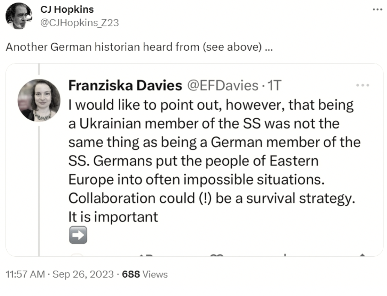Click the right arrow emoji icon
Image resolution: width=387 pixels, height=296 pixels.
[x=78, y=235]
